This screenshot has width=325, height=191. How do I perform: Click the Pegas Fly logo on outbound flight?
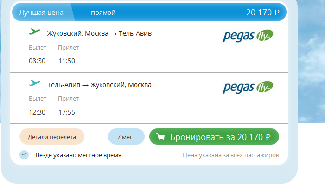pyautogui.click(x=248, y=36)
